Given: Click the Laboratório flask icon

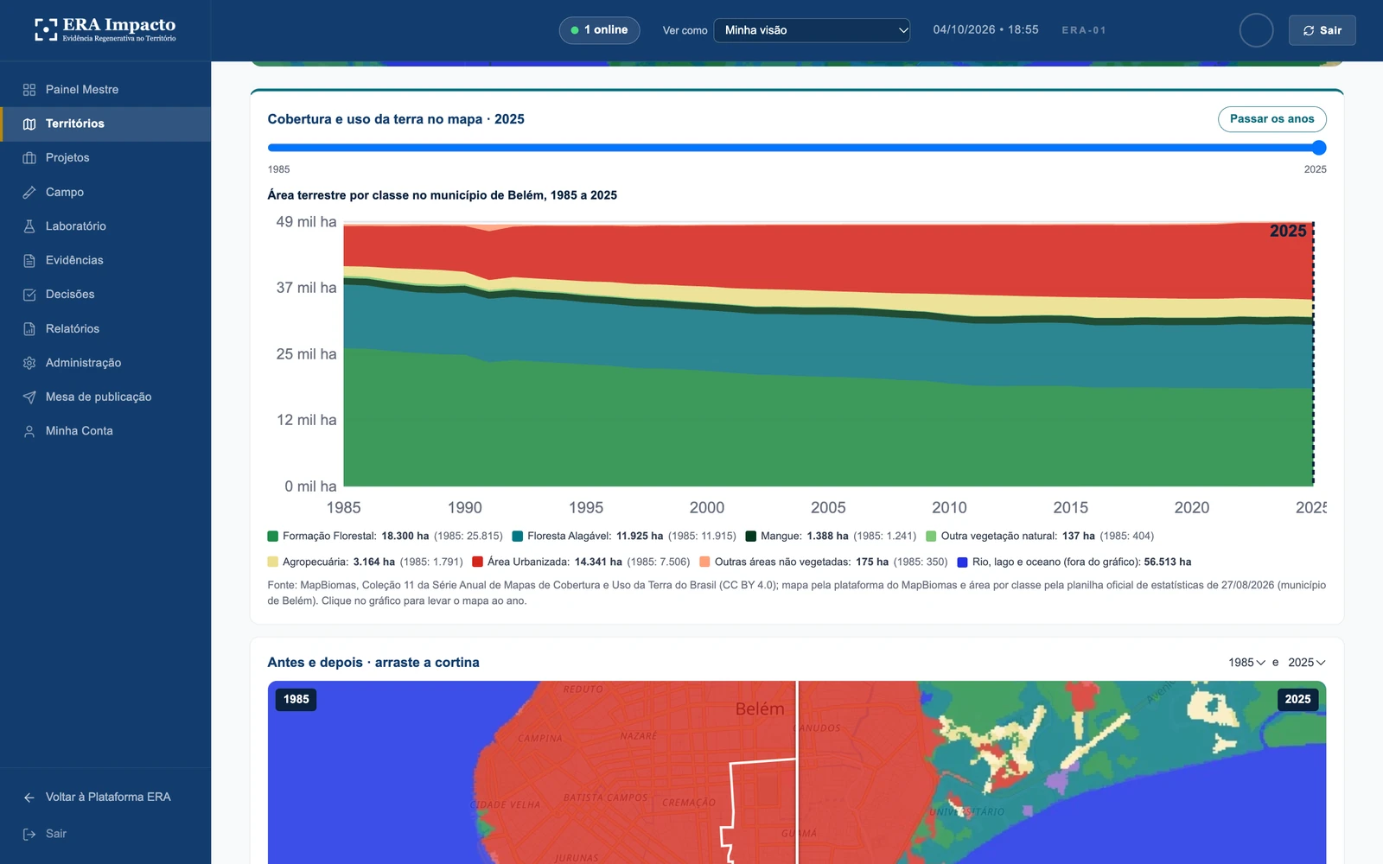Looking at the screenshot, I should coord(29,226).
